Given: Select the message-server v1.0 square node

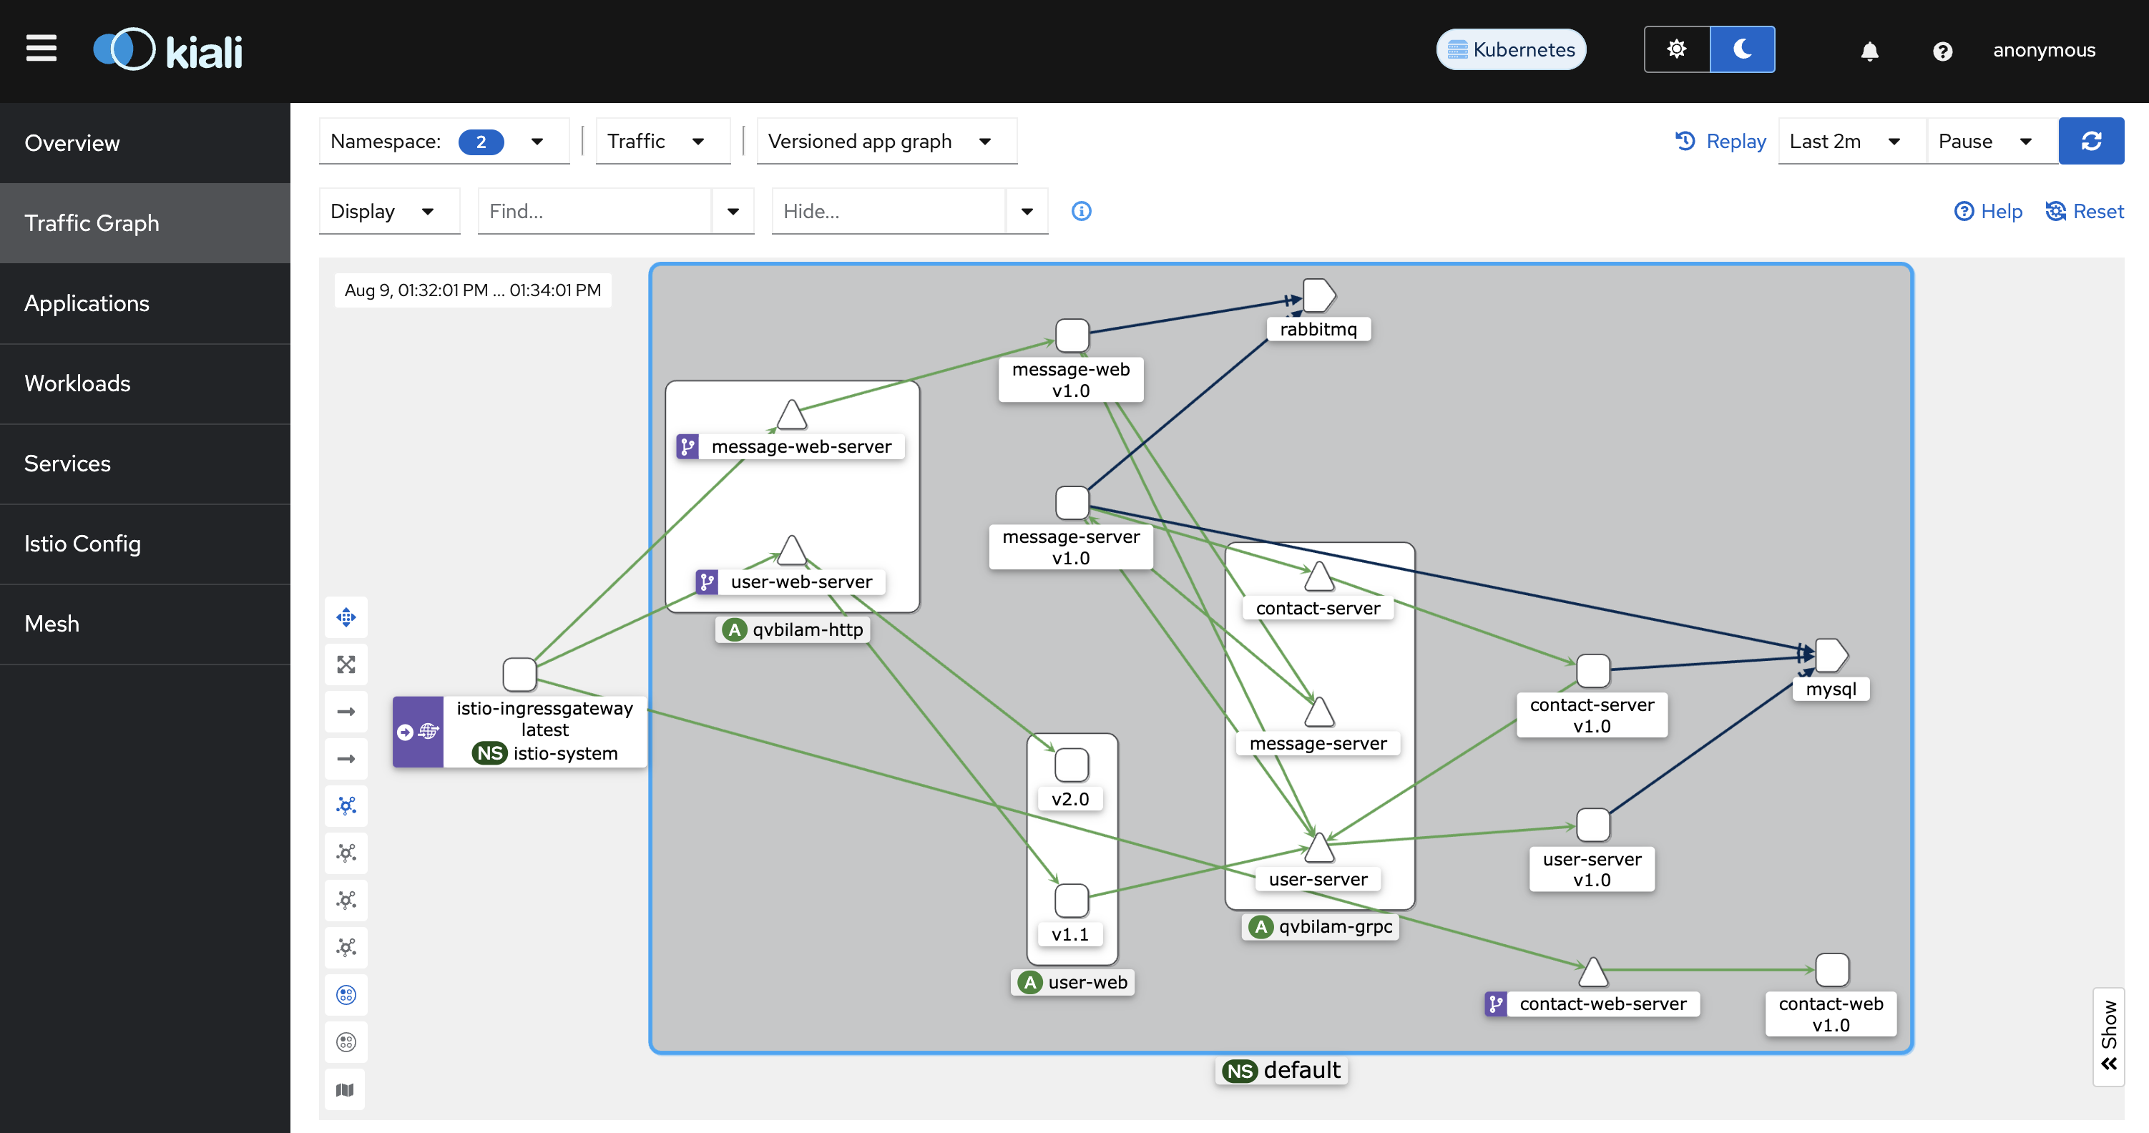Looking at the screenshot, I should point(1072,503).
